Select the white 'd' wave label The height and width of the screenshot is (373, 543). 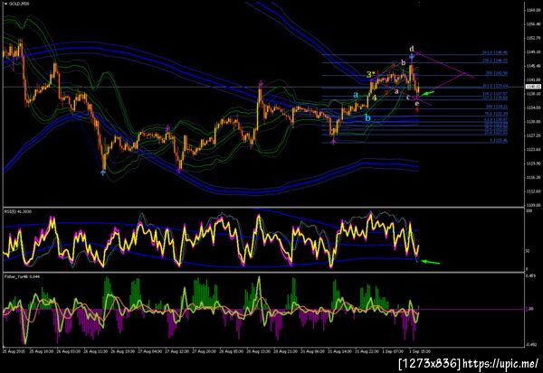pyautogui.click(x=412, y=49)
